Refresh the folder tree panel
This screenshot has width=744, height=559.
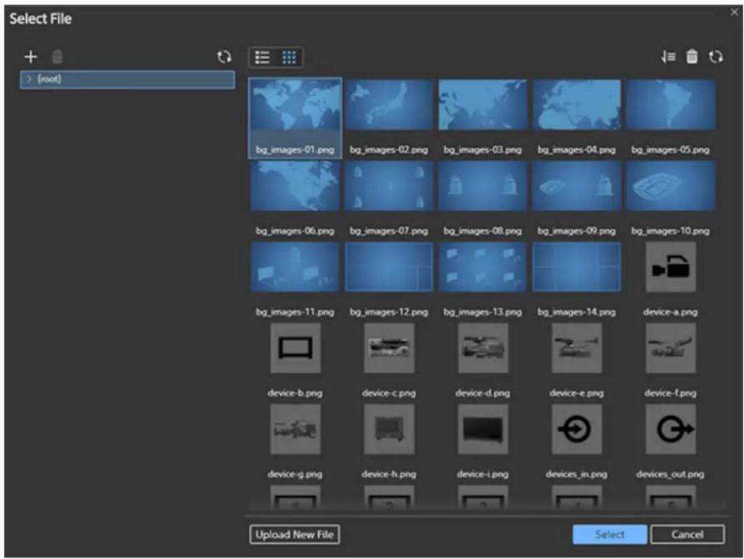tap(224, 57)
